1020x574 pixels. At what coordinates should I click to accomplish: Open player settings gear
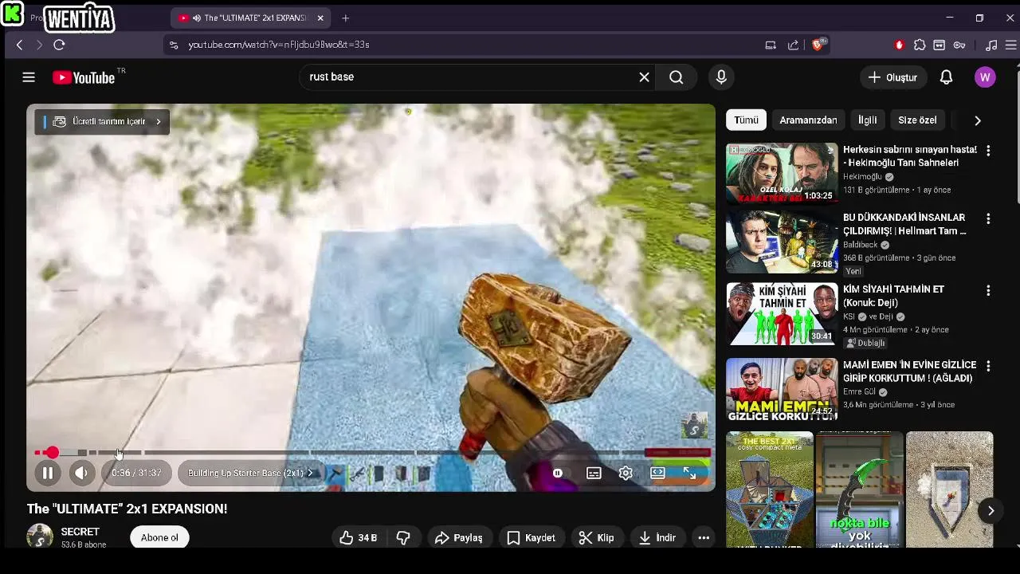(x=626, y=474)
